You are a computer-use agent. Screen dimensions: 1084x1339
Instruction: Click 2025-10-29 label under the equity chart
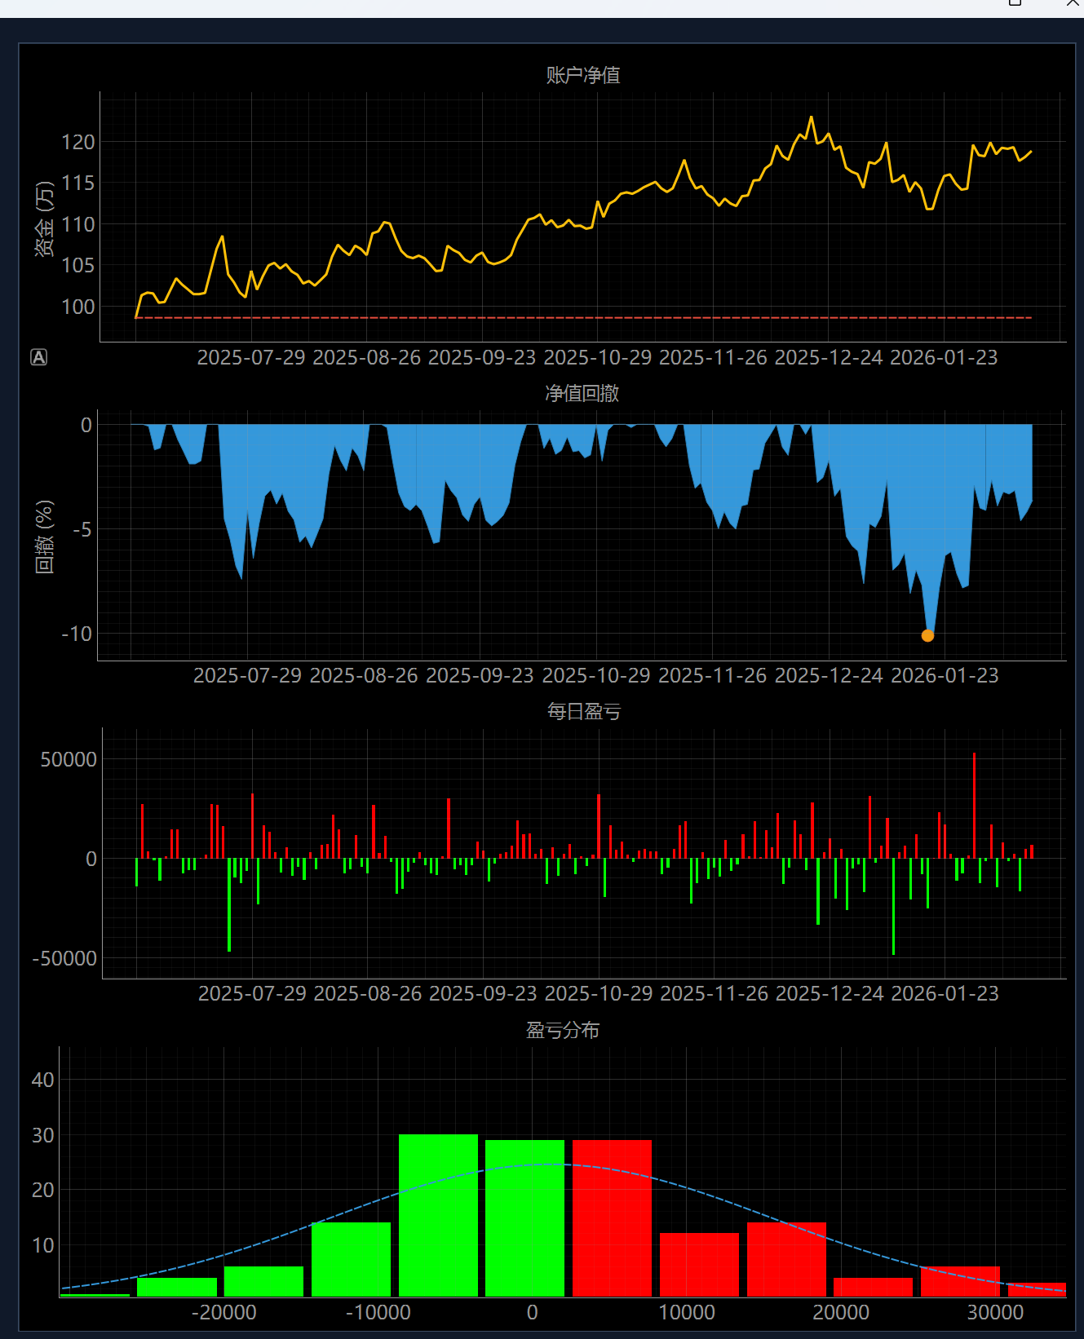point(597,358)
